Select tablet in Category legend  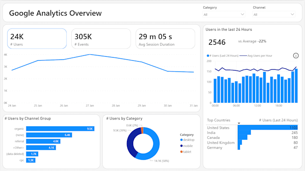(x=186, y=152)
